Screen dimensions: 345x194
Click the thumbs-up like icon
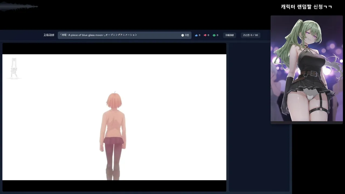pos(196,35)
